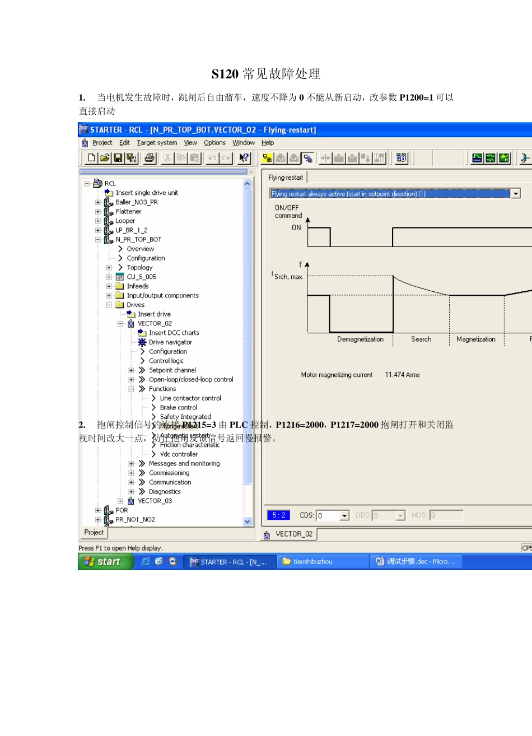The width and height of the screenshot is (532, 736).
Task: Collapse the Drives folder node
Action: (x=109, y=305)
